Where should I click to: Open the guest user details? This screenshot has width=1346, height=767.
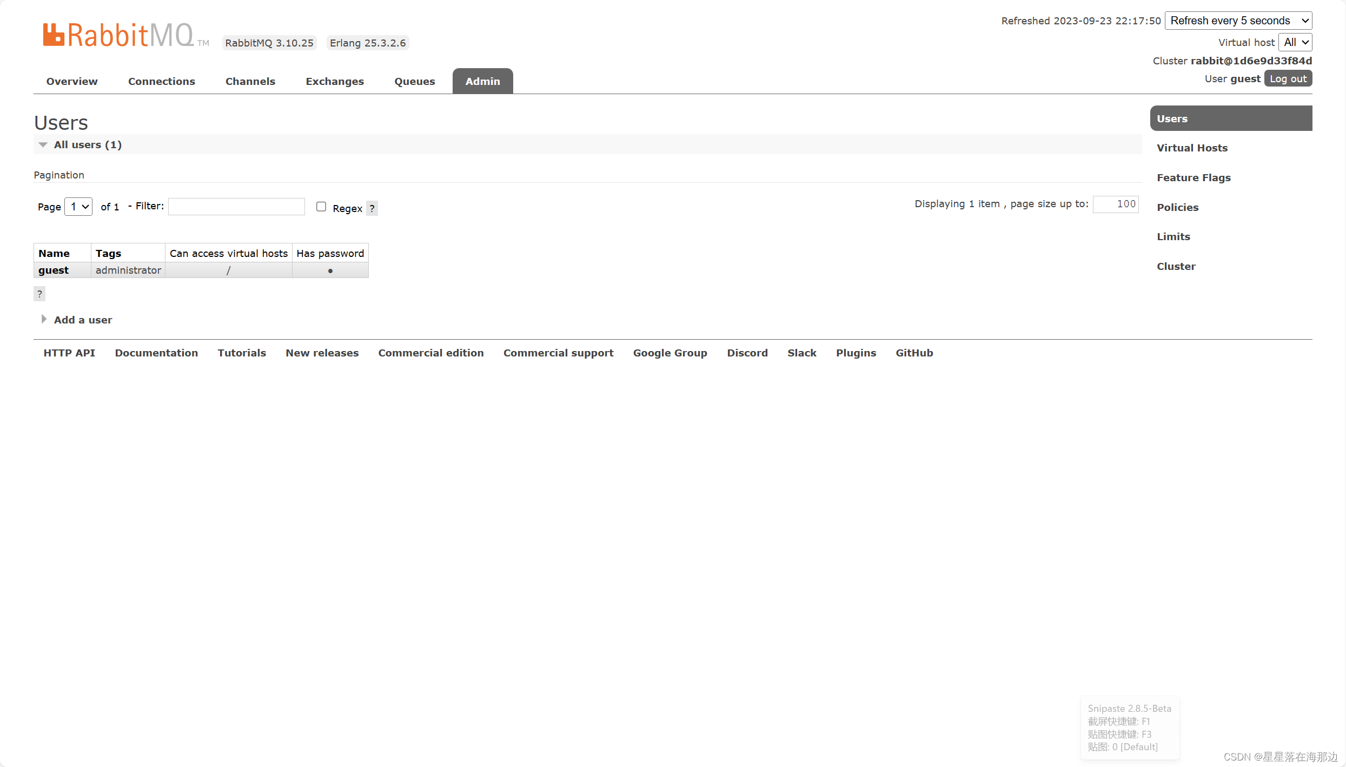point(54,270)
